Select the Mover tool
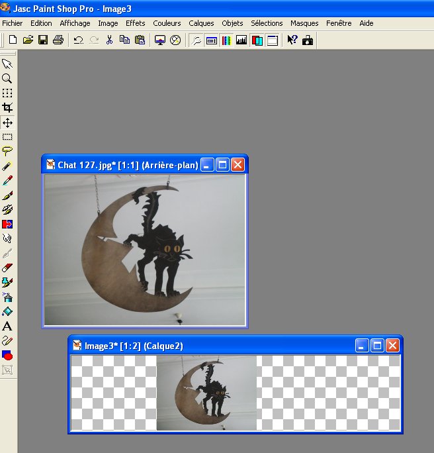434x453 pixels. click(x=7, y=123)
